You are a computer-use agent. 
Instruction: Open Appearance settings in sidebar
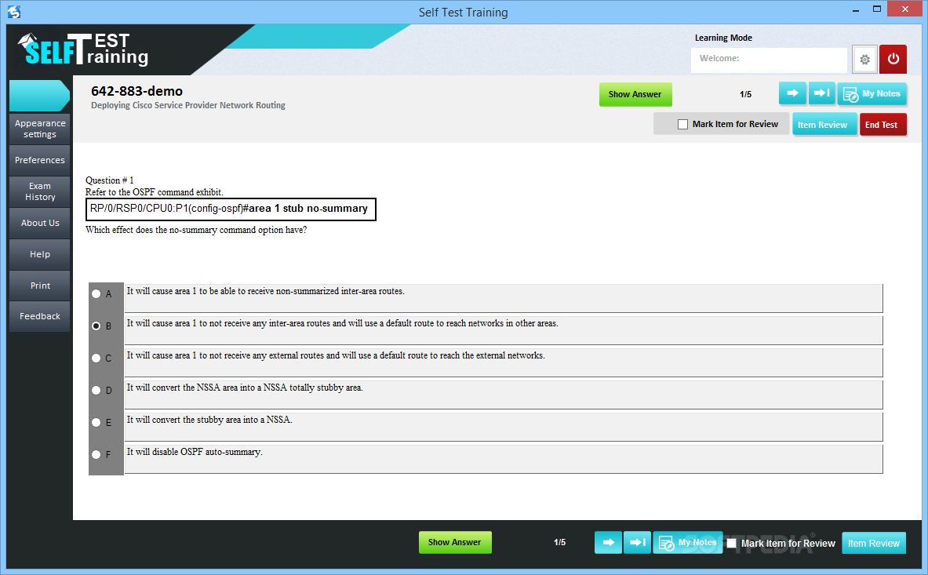pyautogui.click(x=40, y=129)
